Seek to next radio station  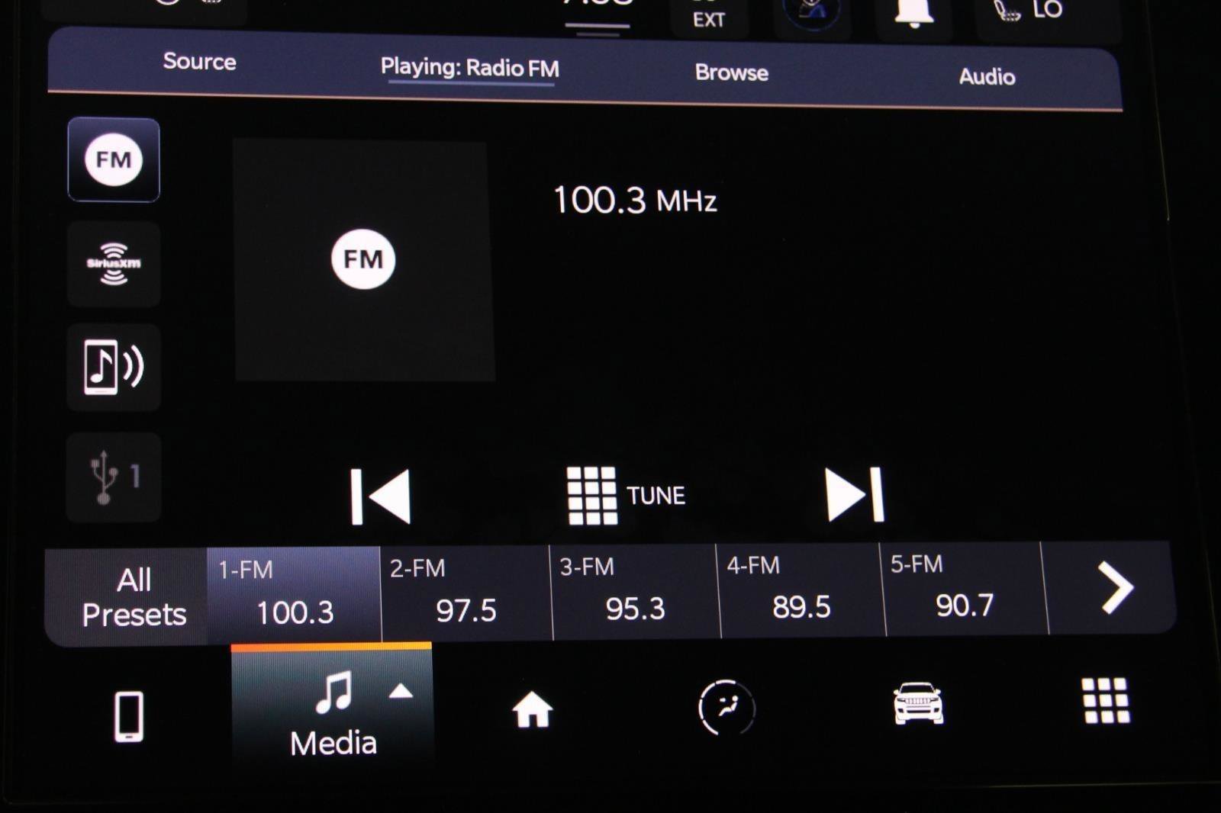[855, 495]
